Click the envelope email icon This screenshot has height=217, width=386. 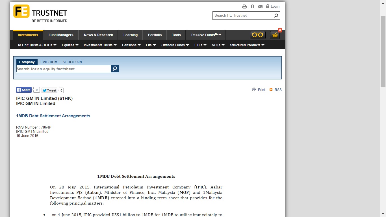[x=260, y=6]
